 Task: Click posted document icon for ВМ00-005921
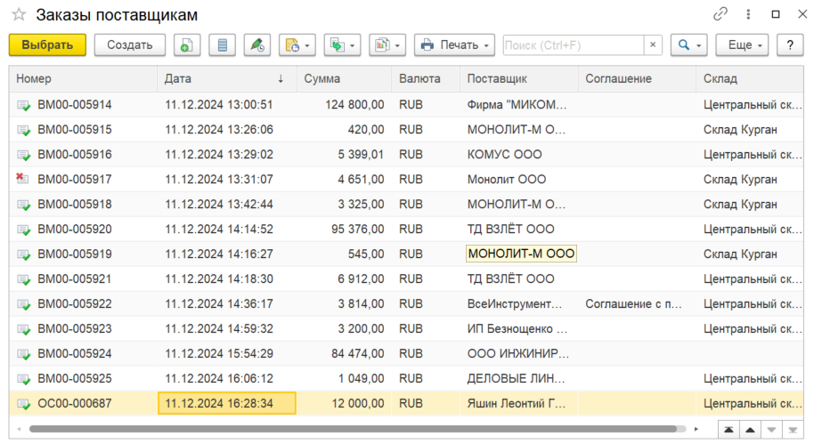click(x=23, y=279)
